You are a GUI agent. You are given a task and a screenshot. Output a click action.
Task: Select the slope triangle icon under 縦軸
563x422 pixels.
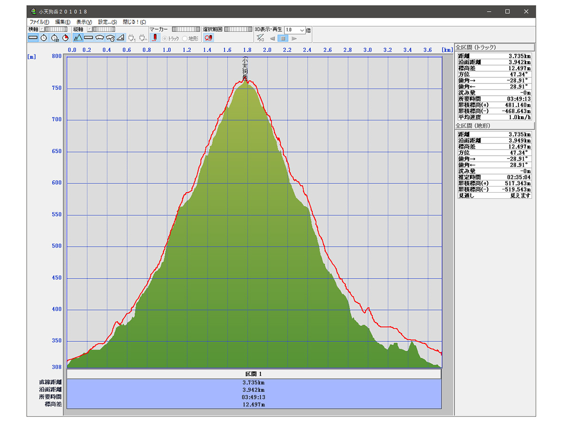(121, 38)
